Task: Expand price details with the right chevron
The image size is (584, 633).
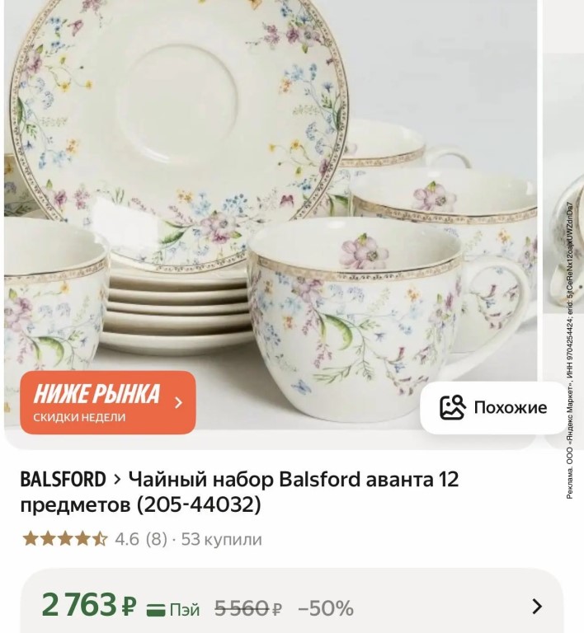Action: point(537,607)
